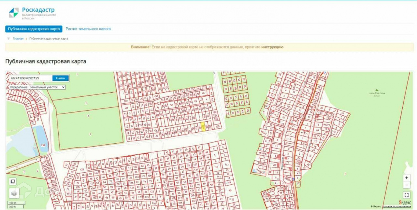Open the инструкцию link in the notice
417x210 pixels.
(272, 47)
